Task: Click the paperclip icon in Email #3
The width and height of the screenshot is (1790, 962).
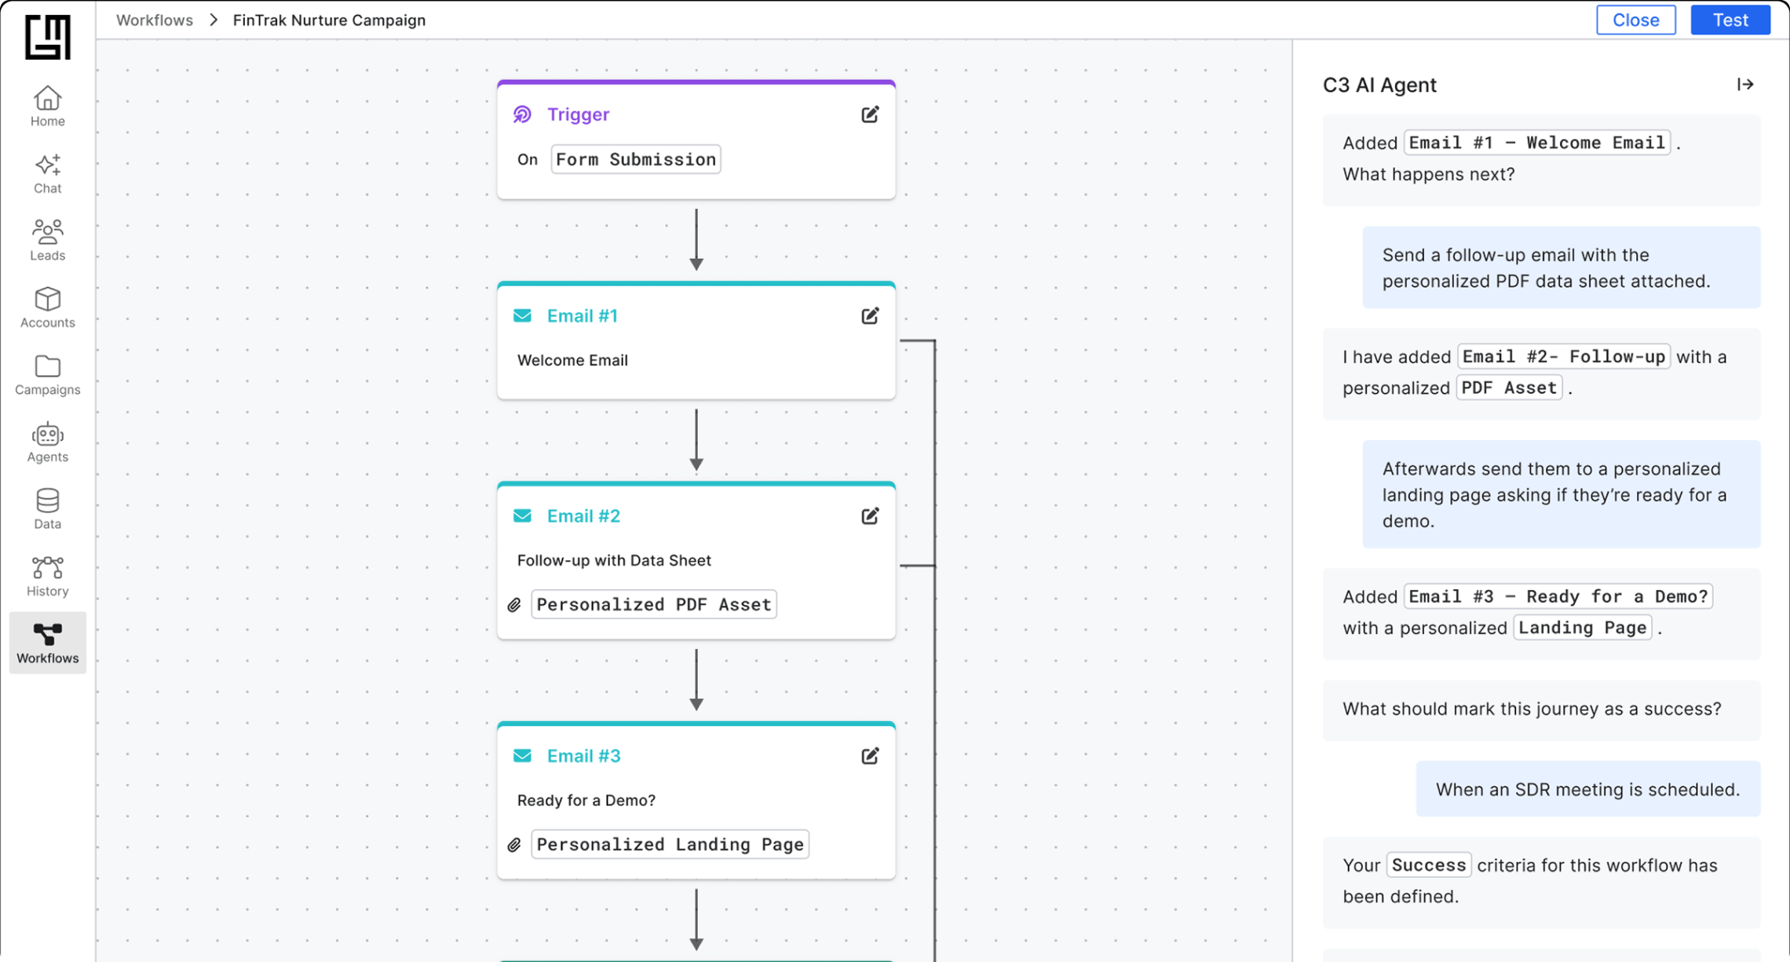Action: click(x=514, y=845)
